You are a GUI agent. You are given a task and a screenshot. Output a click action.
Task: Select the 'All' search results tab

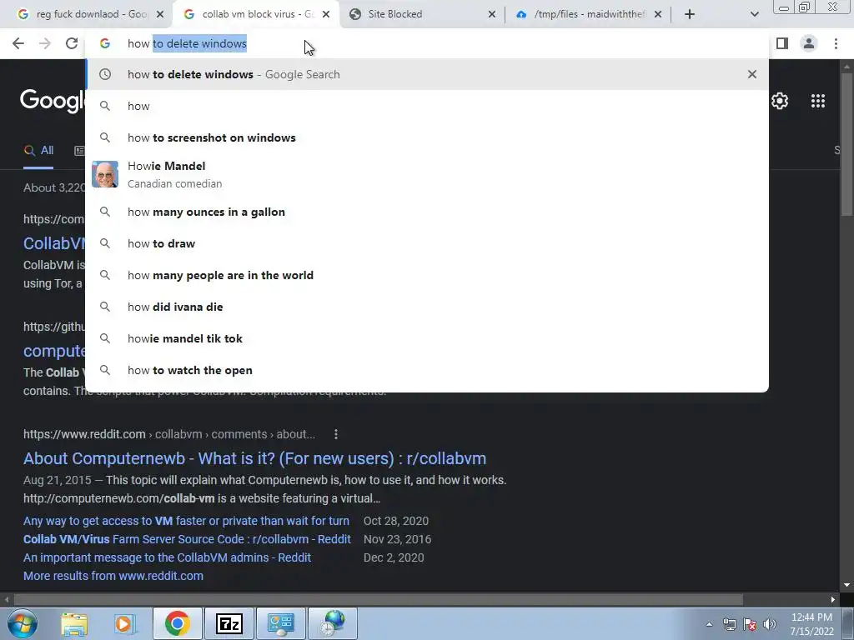pyautogui.click(x=38, y=151)
